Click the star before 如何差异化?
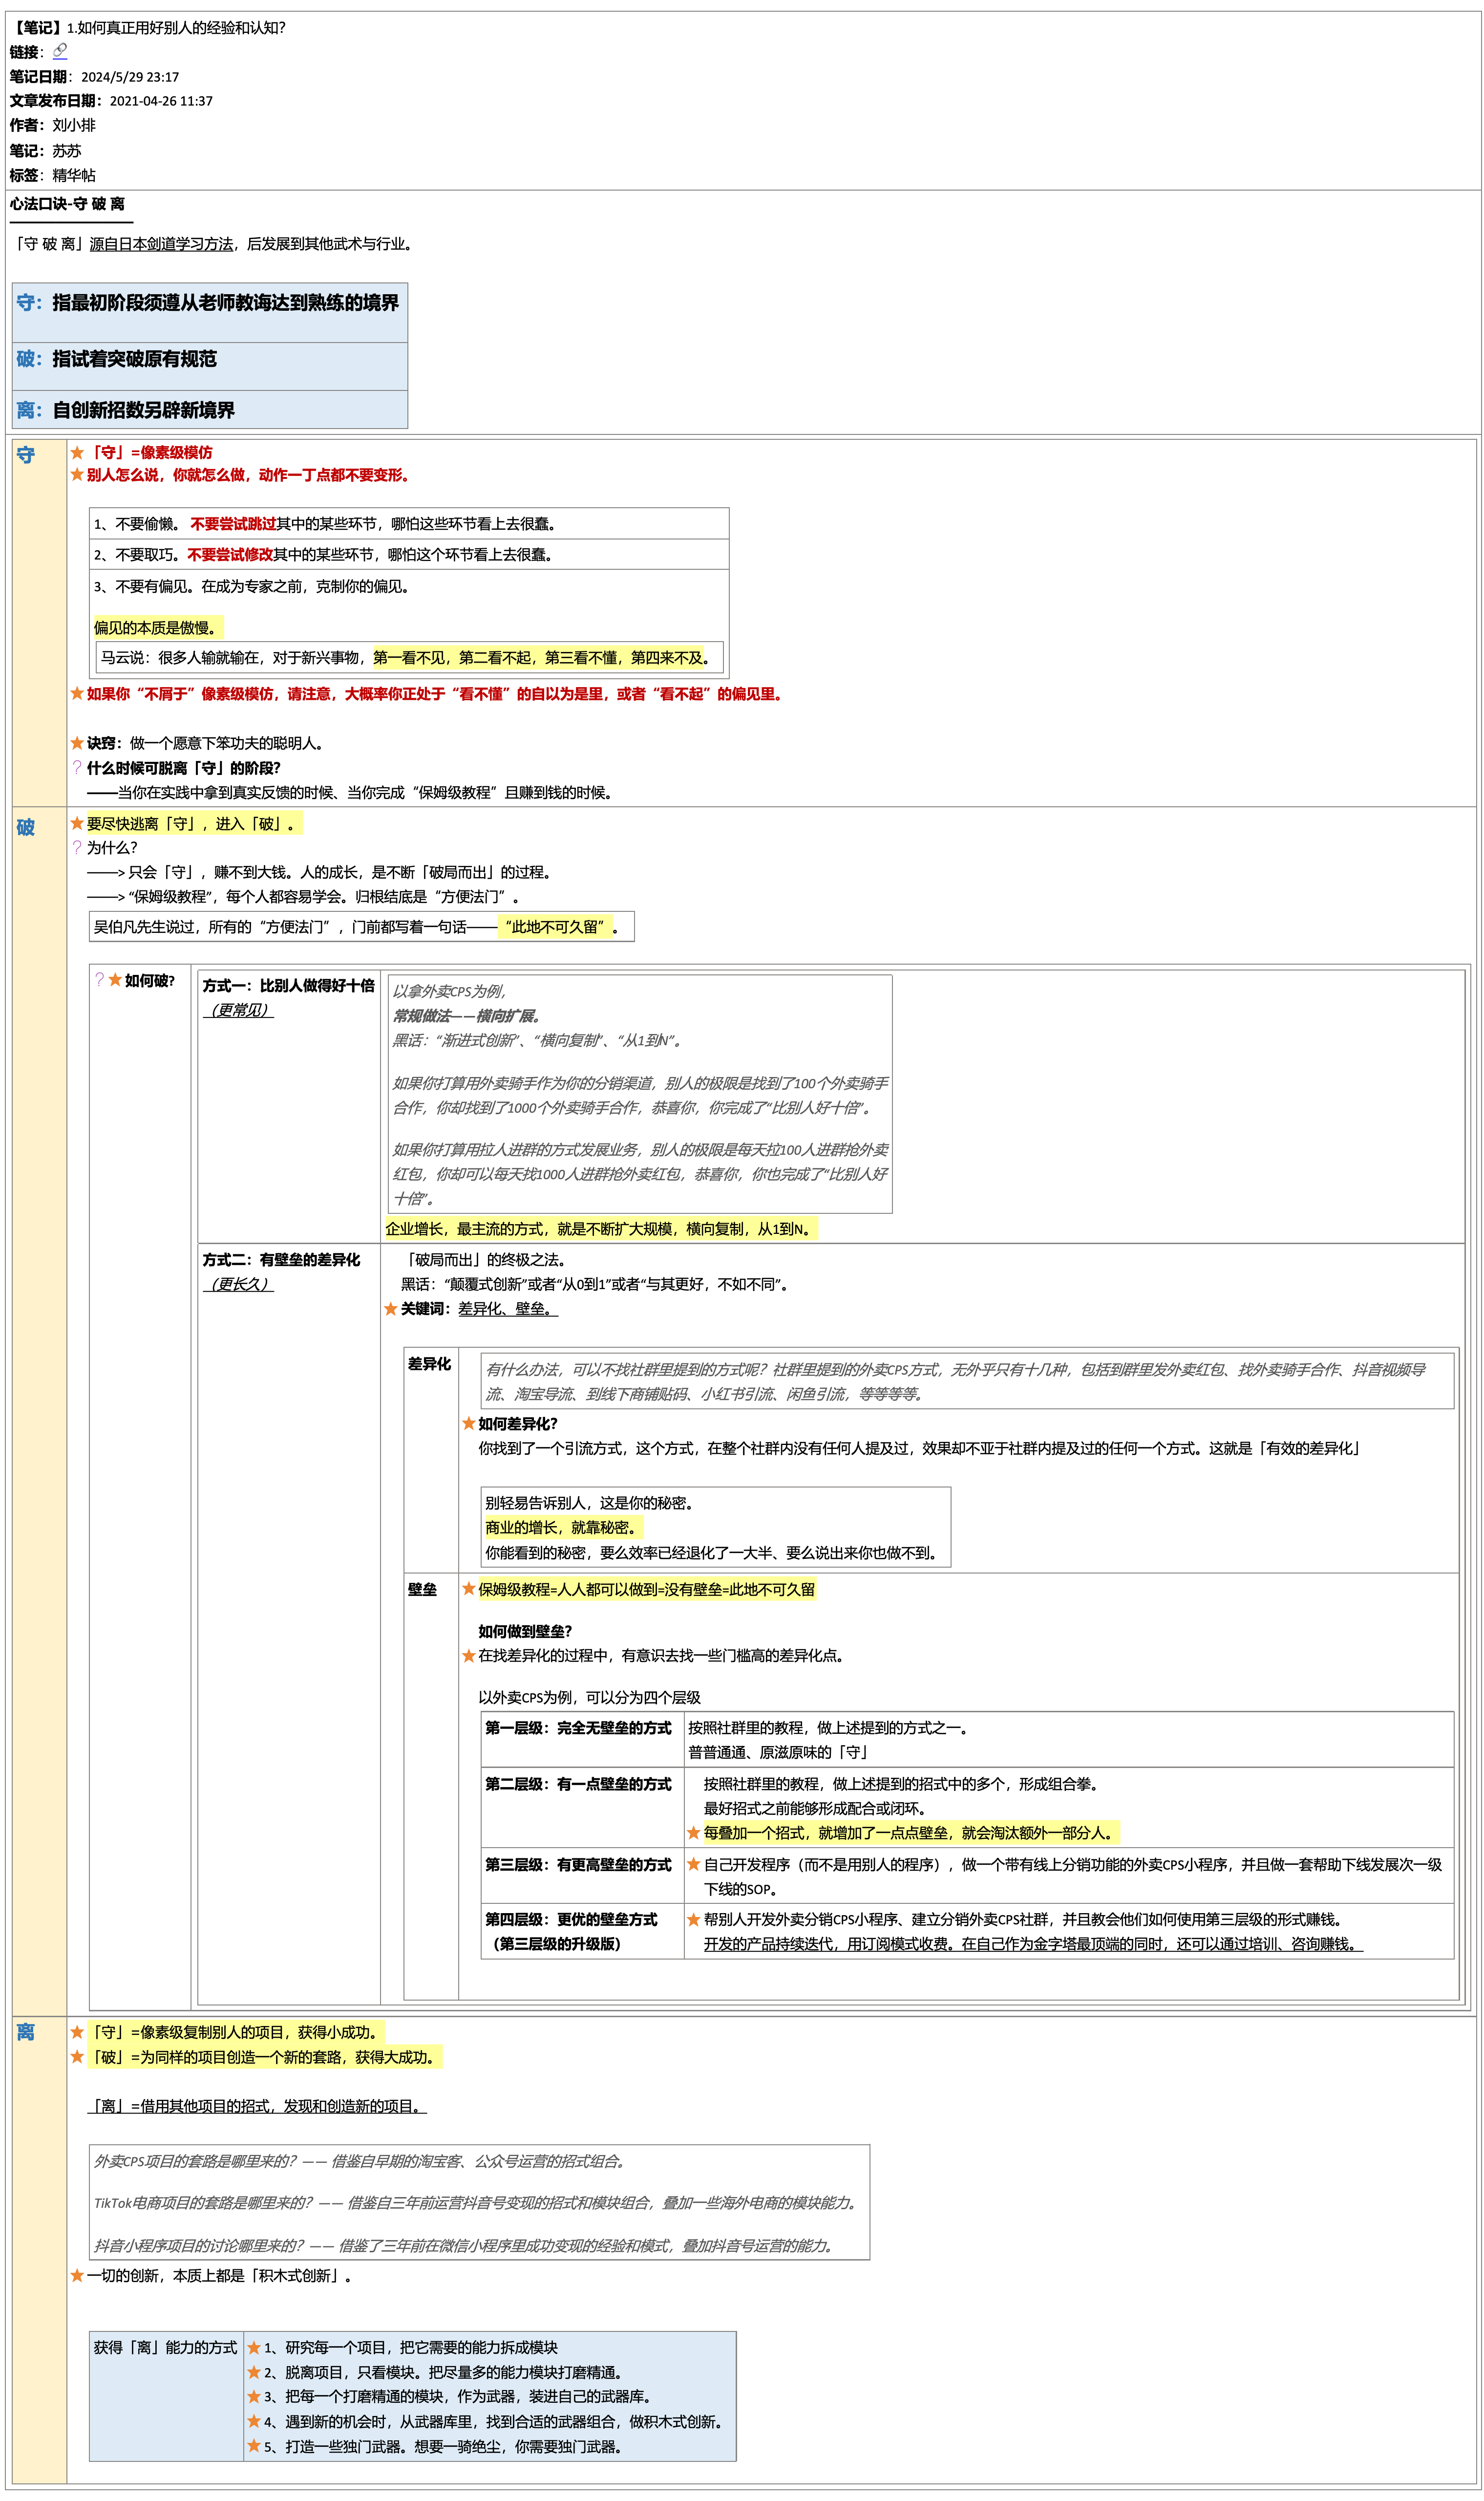The image size is (1484, 2501). [468, 1423]
